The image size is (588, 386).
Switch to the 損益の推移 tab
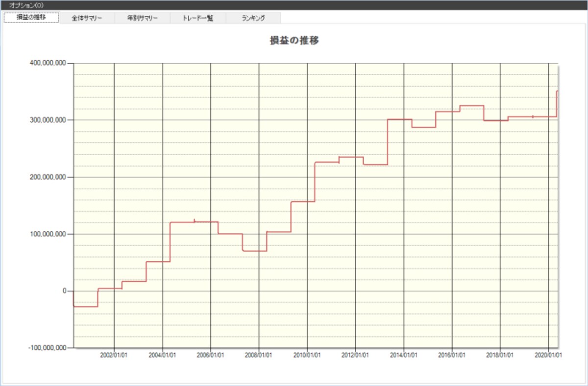pyautogui.click(x=31, y=18)
